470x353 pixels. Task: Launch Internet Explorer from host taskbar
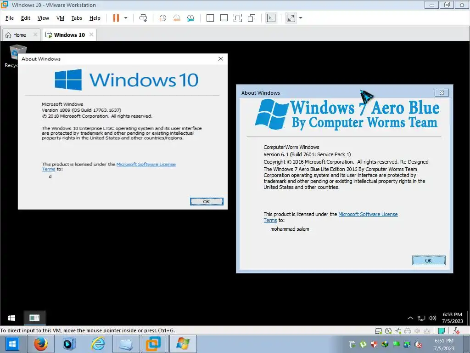98,344
